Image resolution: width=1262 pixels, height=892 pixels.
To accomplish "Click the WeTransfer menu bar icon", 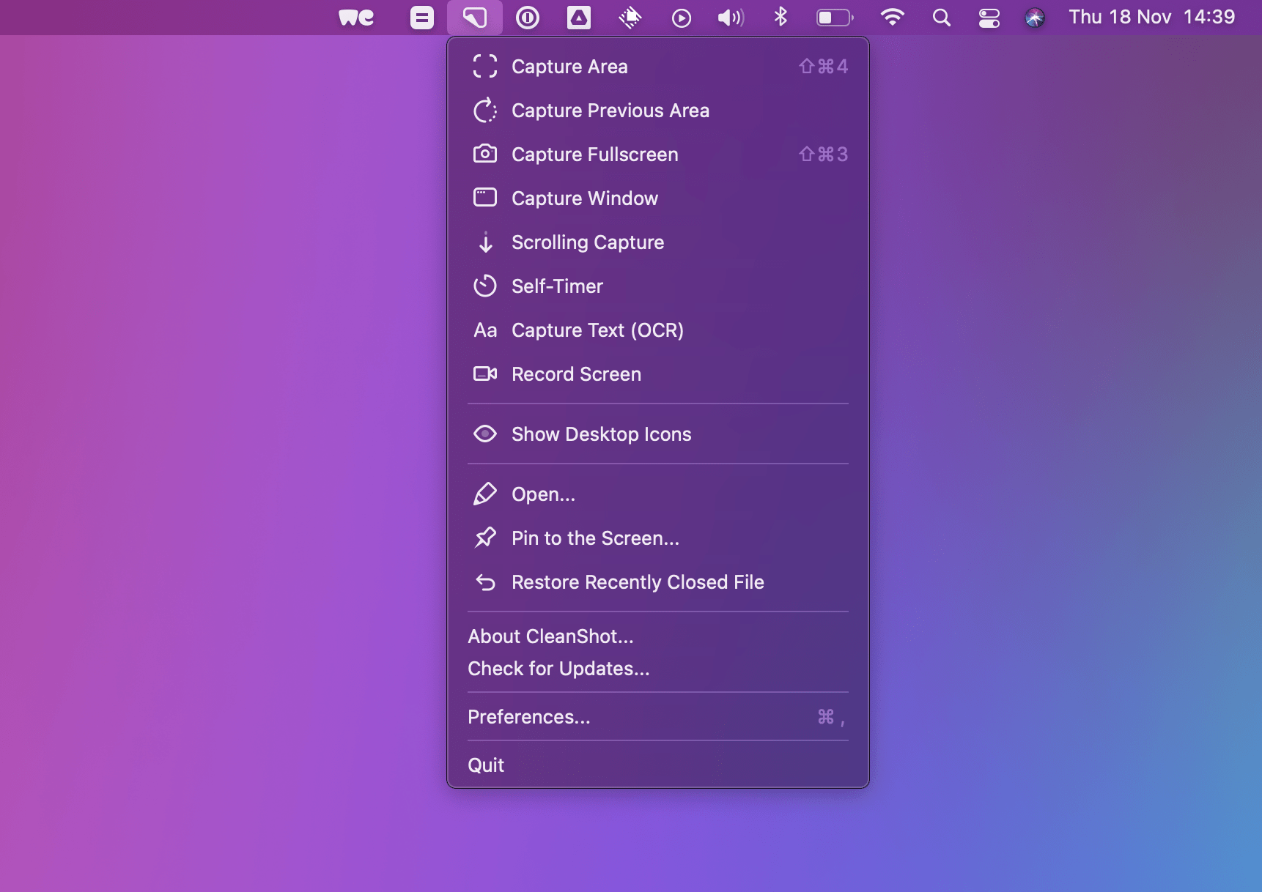I will pos(357,18).
